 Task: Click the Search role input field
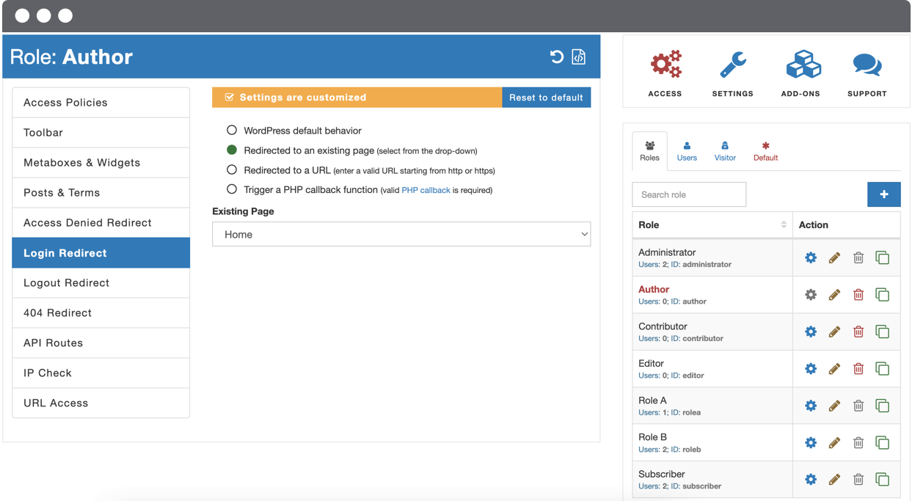pos(689,194)
